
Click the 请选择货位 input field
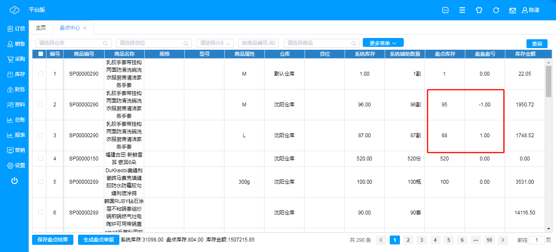[x=154, y=43]
